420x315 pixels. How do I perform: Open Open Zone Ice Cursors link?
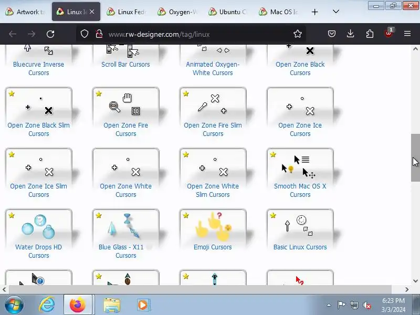tap(300, 129)
